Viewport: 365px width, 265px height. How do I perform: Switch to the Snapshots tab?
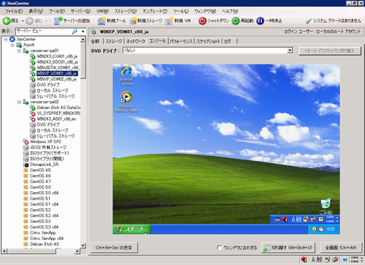click(208, 41)
